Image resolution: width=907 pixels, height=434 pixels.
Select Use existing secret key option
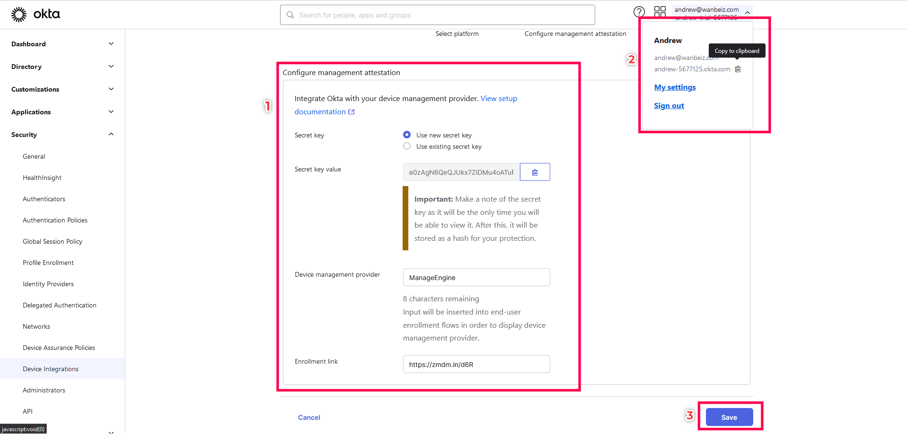[407, 146]
